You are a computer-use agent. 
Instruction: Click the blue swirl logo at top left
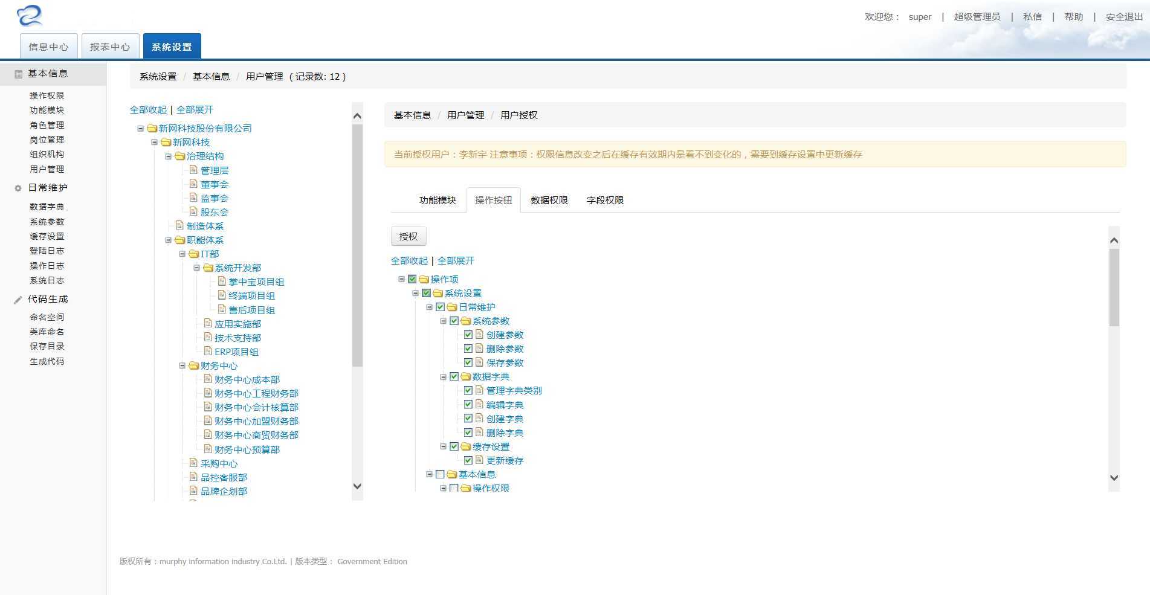click(30, 16)
